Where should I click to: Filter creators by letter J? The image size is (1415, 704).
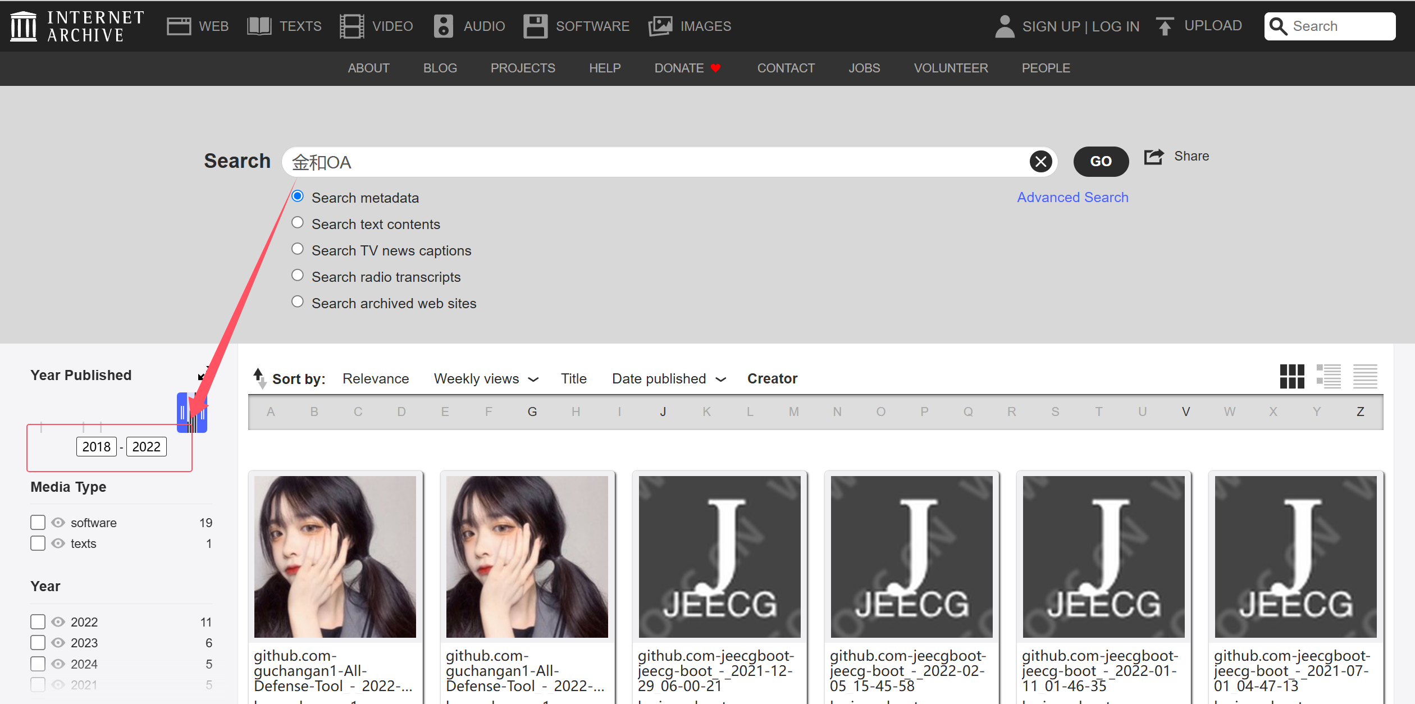(663, 412)
